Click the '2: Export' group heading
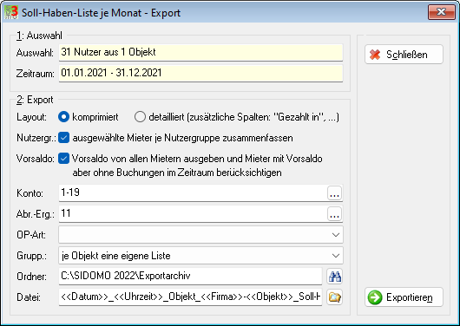 tap(35, 100)
